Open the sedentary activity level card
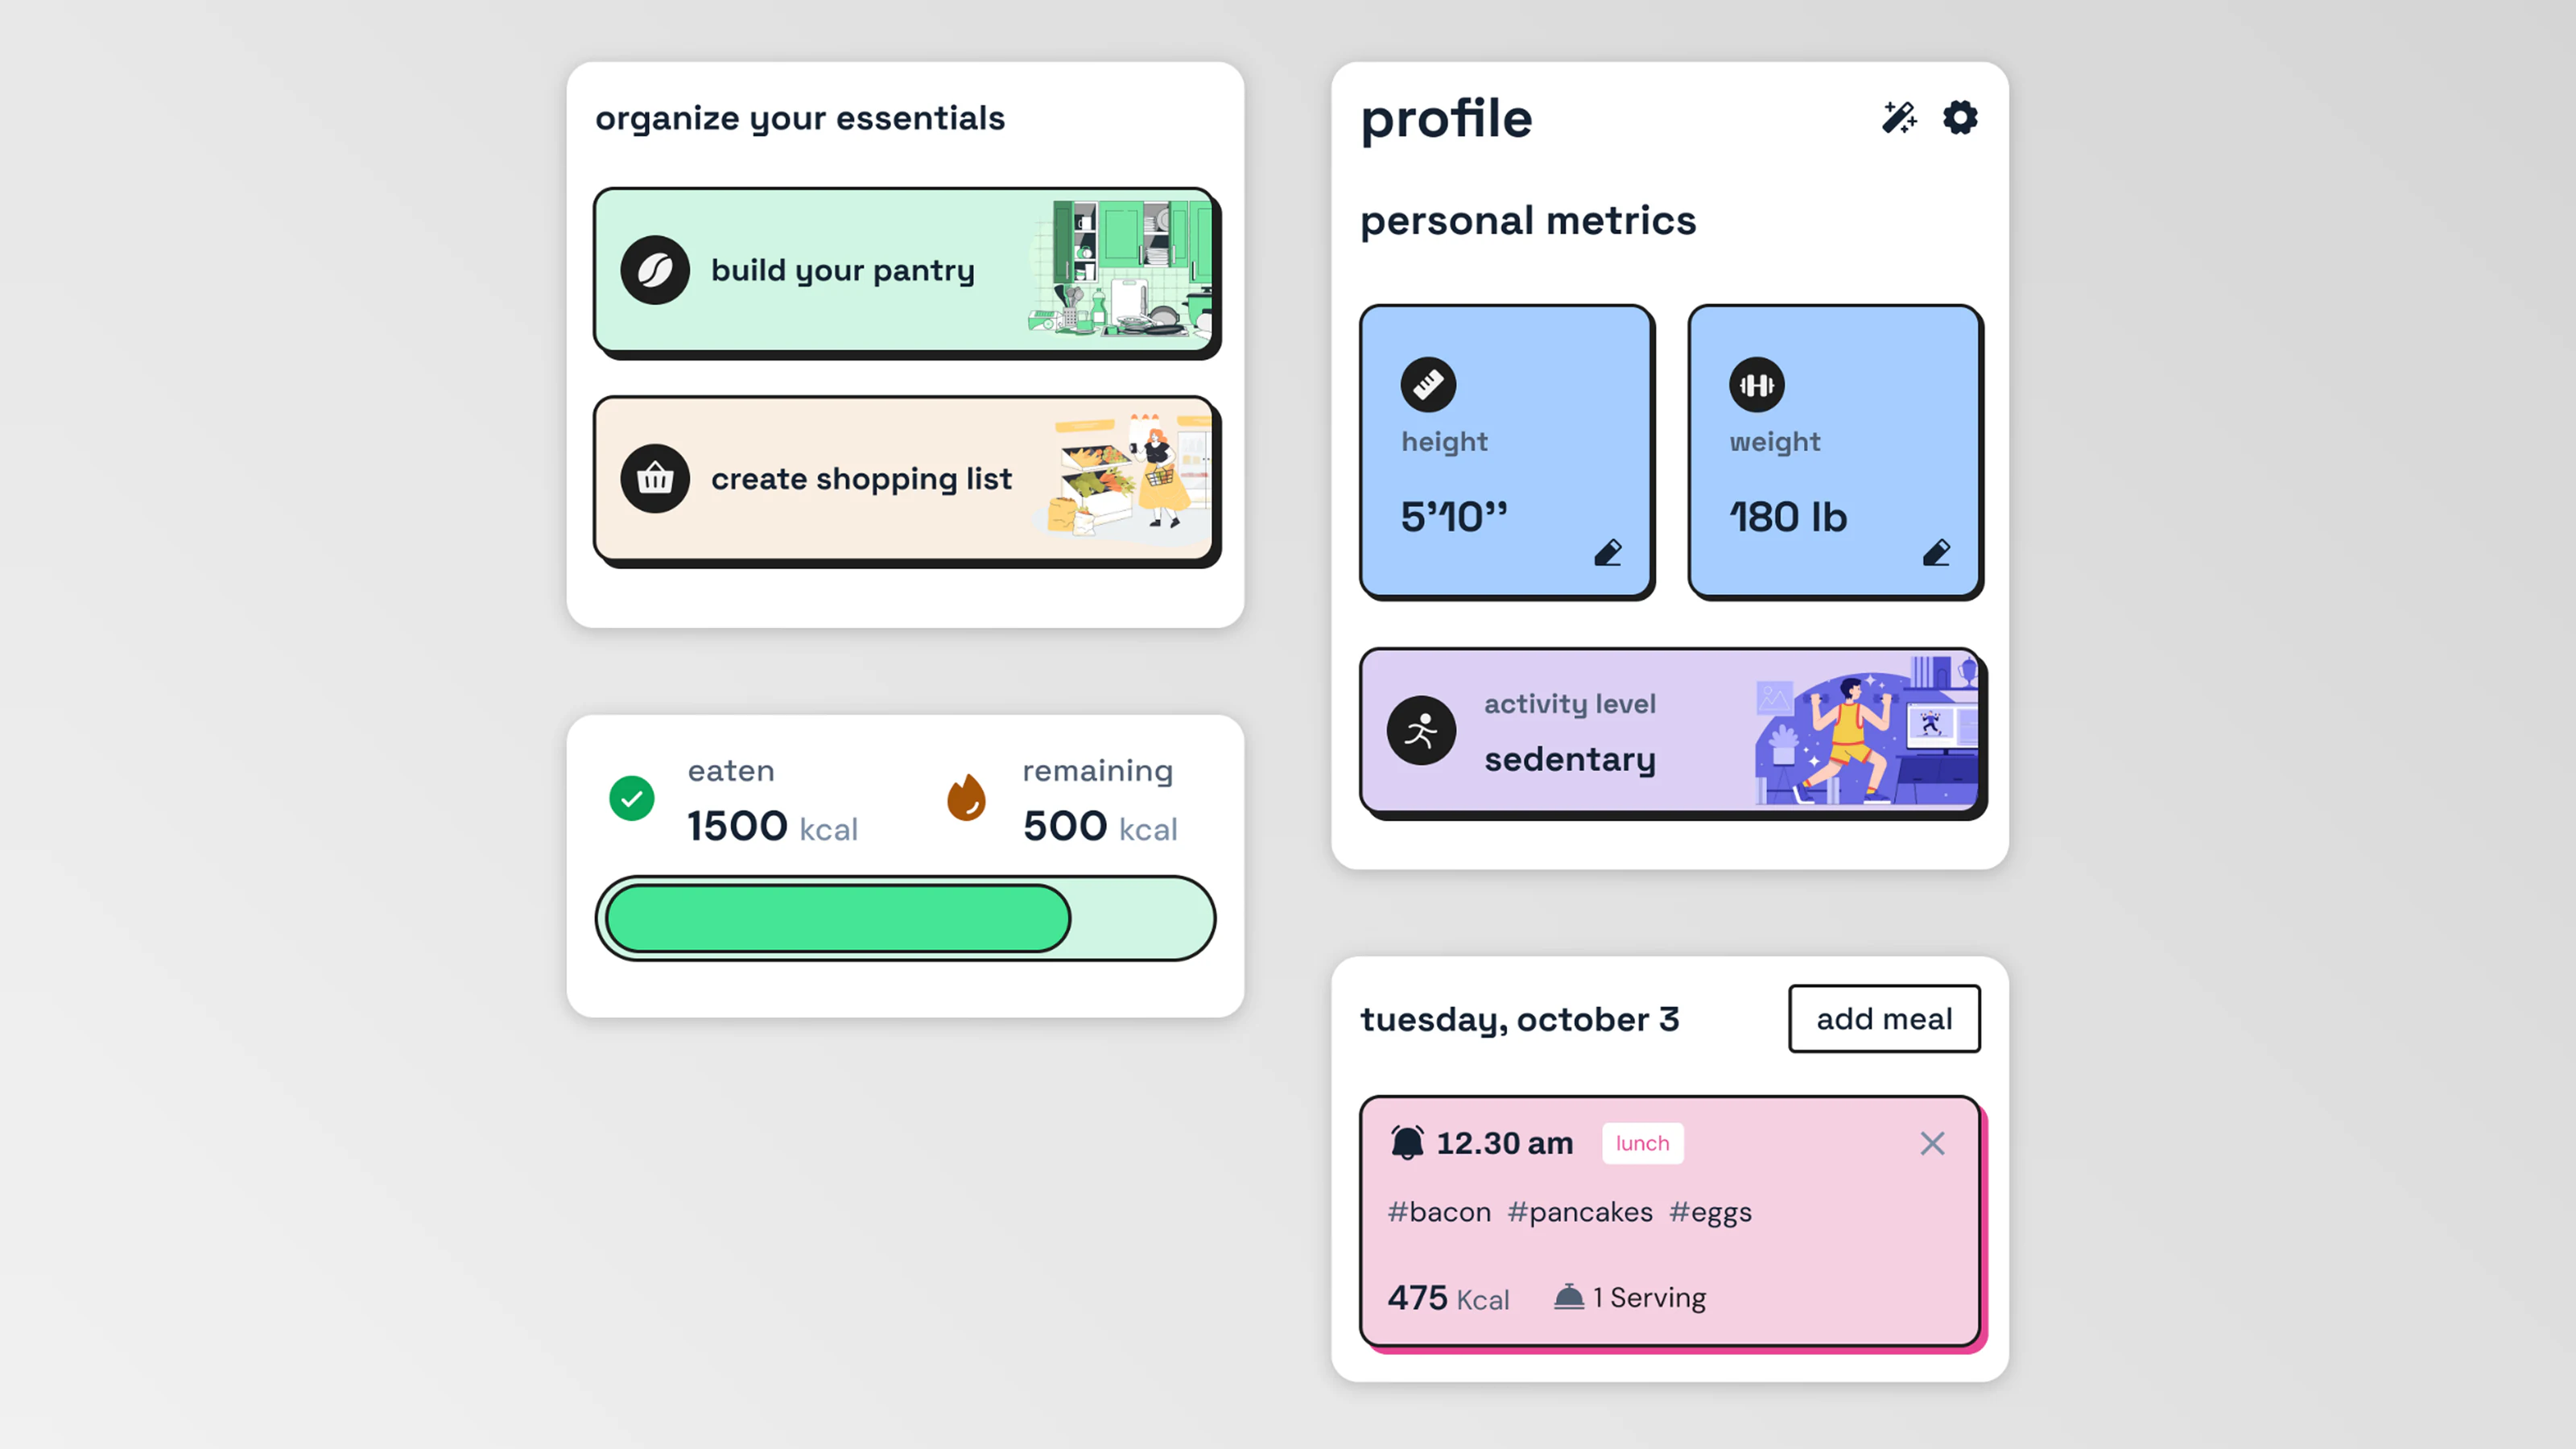Viewport: 2576px width, 1449px height. point(1671,732)
